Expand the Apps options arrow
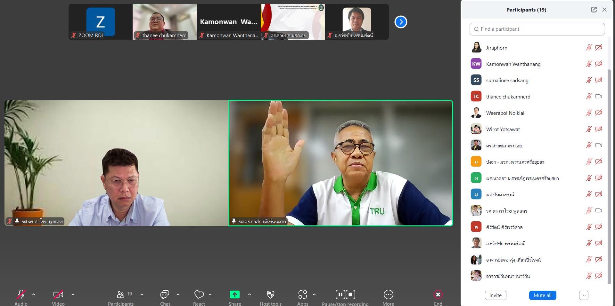Screen dimensions: 615x306 [314, 294]
